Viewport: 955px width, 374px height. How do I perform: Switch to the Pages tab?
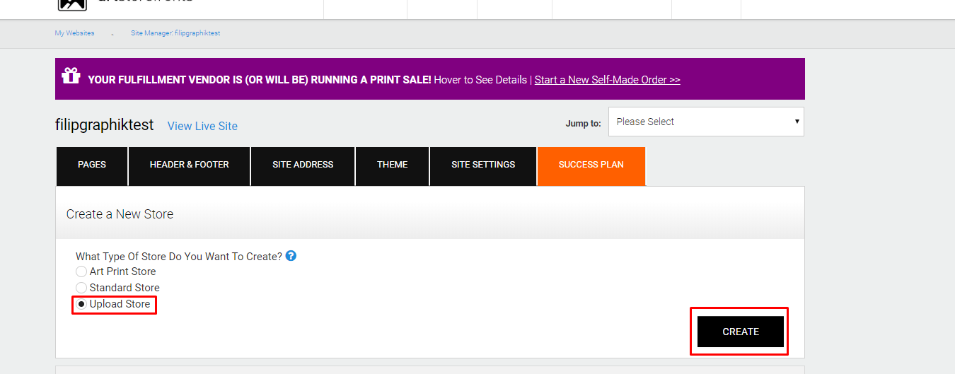(x=92, y=165)
